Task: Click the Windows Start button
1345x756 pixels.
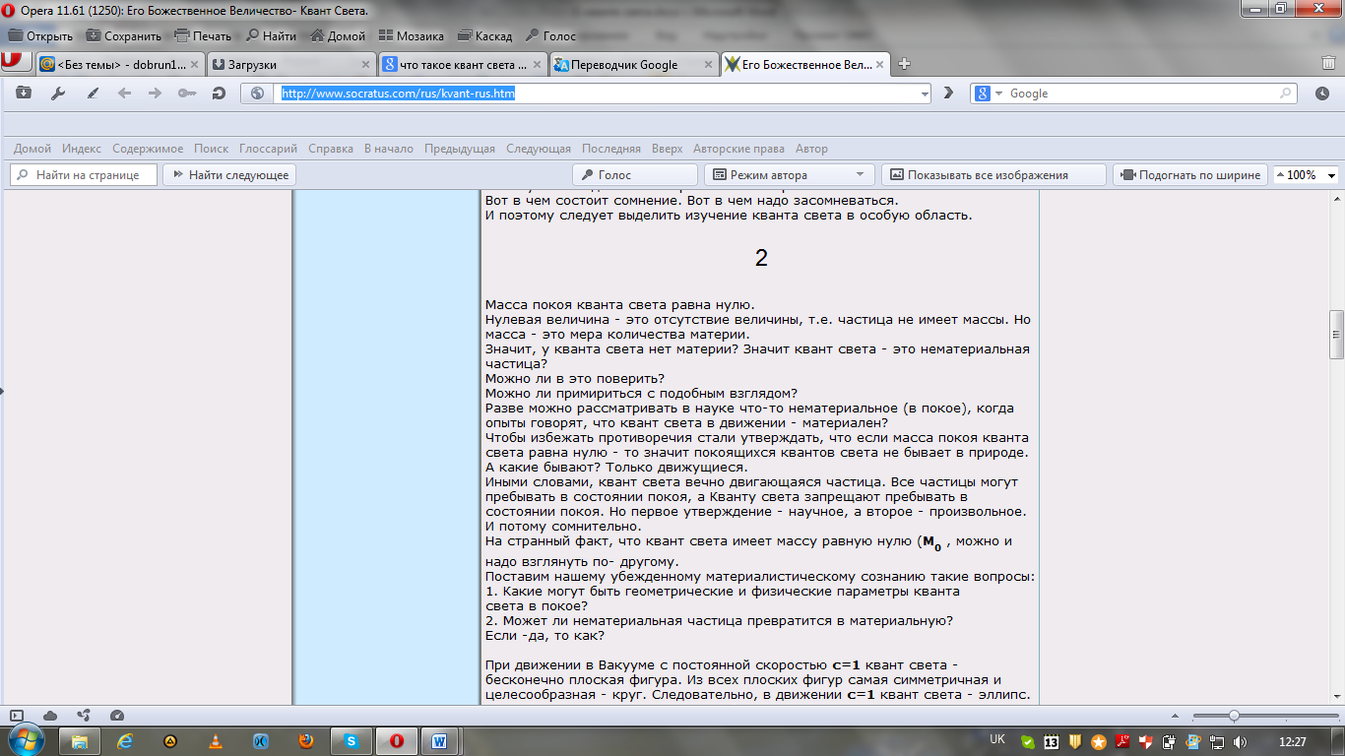Action: point(25,739)
